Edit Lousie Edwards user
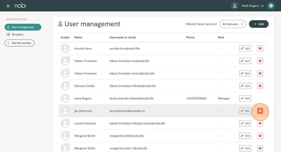Image resolution: width=281 pixels, height=152 pixels. click(245, 123)
